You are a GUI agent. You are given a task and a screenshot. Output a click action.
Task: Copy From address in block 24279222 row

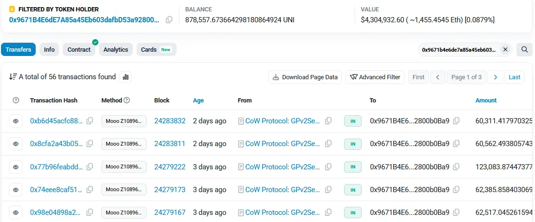coord(328,166)
